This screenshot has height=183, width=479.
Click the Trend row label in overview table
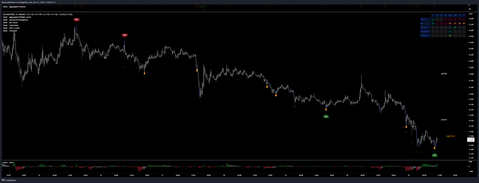(426, 19)
